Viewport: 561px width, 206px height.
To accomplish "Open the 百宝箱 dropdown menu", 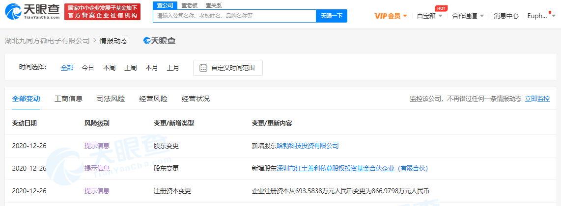I will pos(430,16).
